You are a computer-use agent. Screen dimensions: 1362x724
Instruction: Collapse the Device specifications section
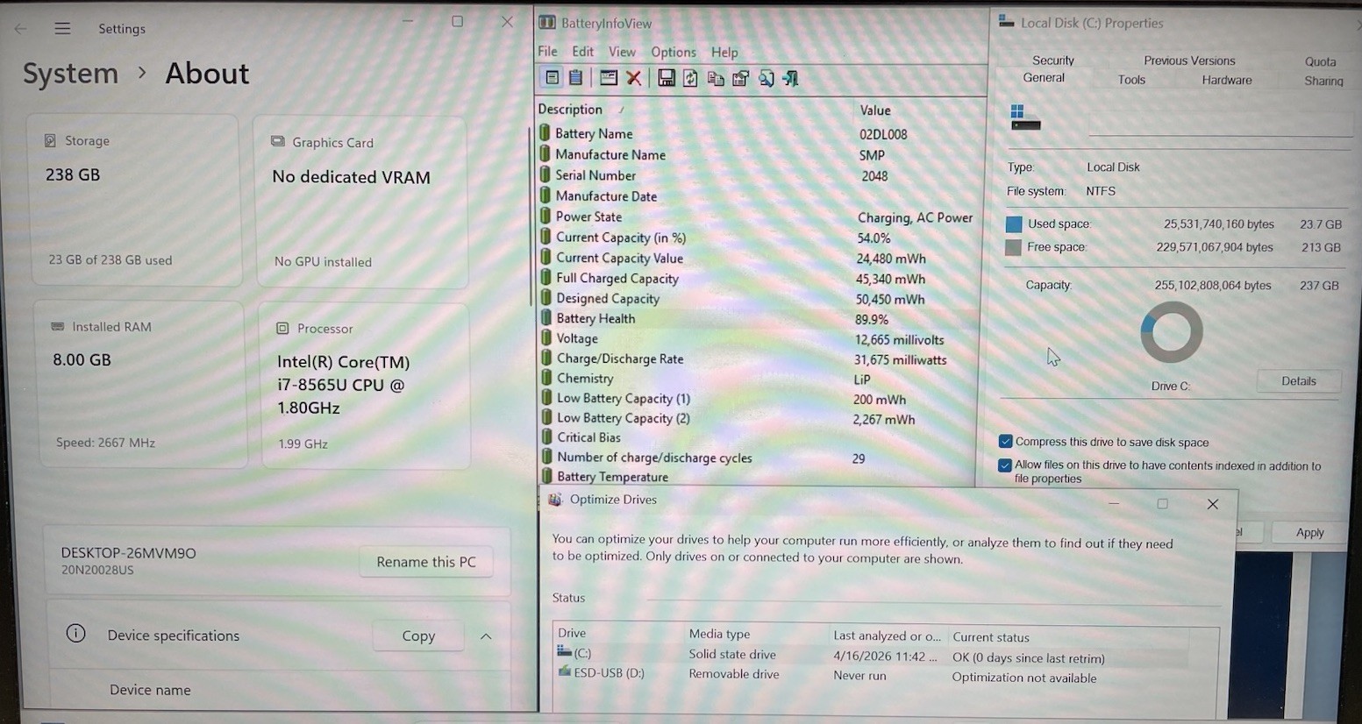click(486, 635)
